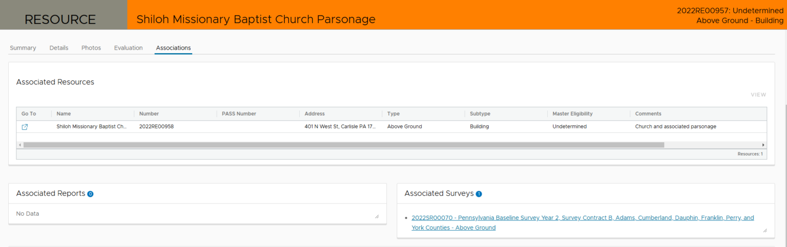Open the associated resource via Go To icon
787x247 pixels.
(25, 127)
